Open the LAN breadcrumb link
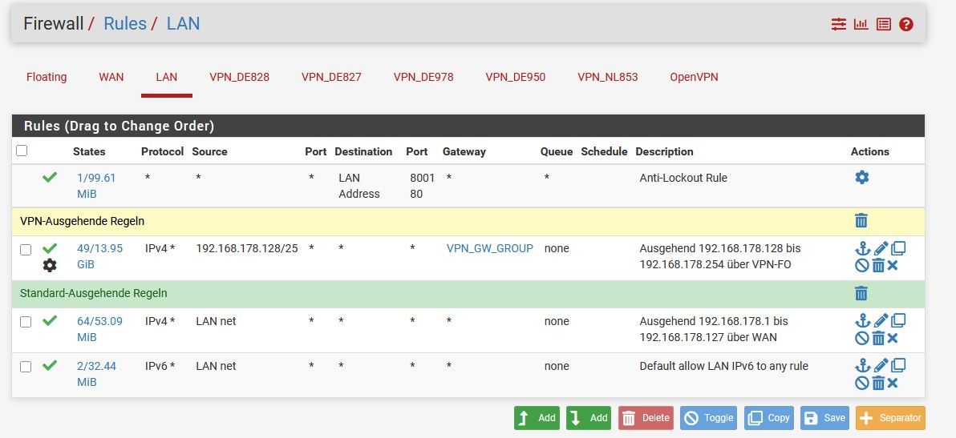This screenshot has width=956, height=438. (183, 24)
